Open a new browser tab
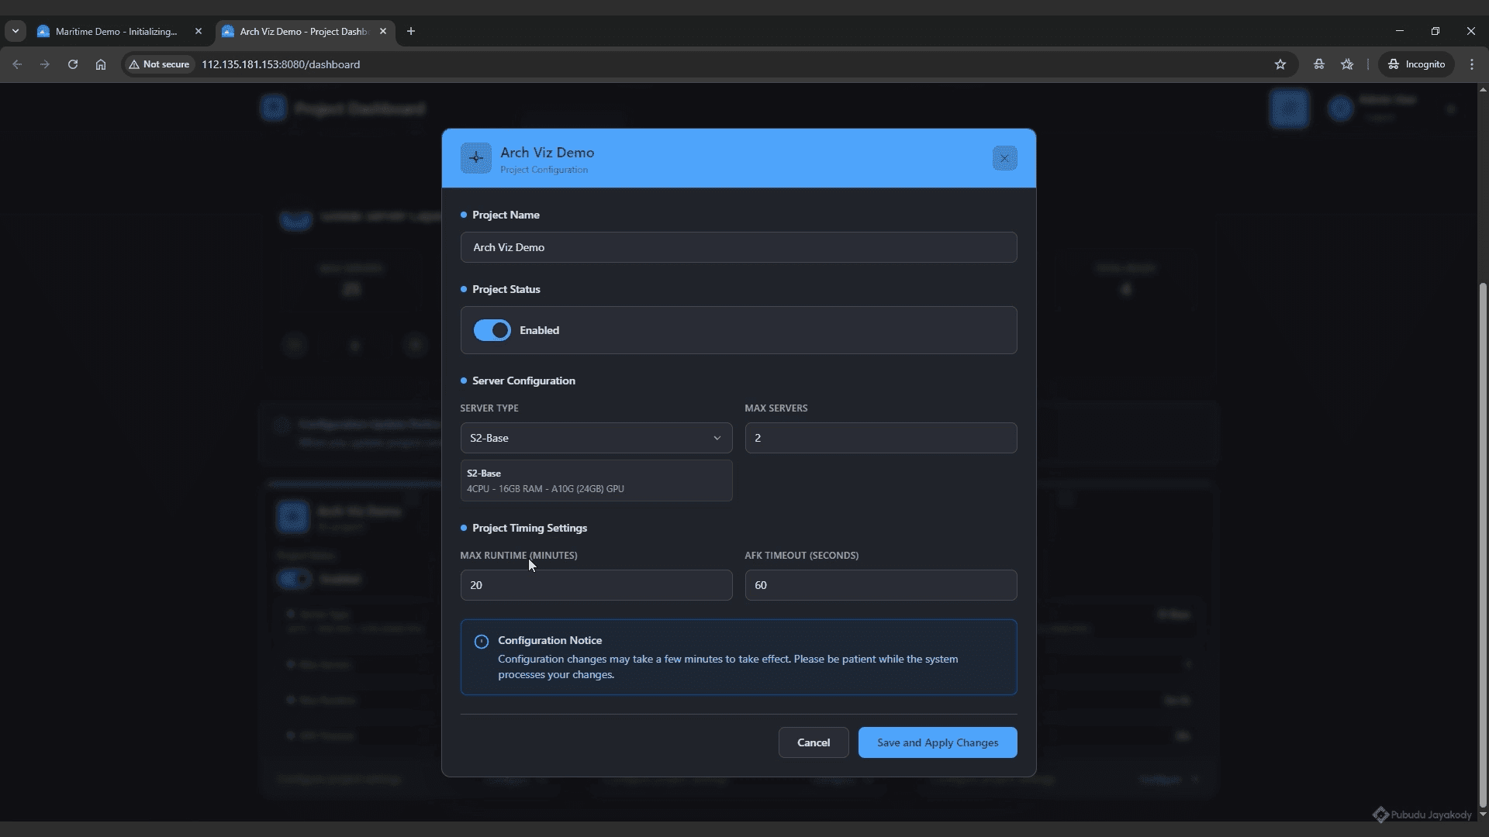 tap(411, 32)
